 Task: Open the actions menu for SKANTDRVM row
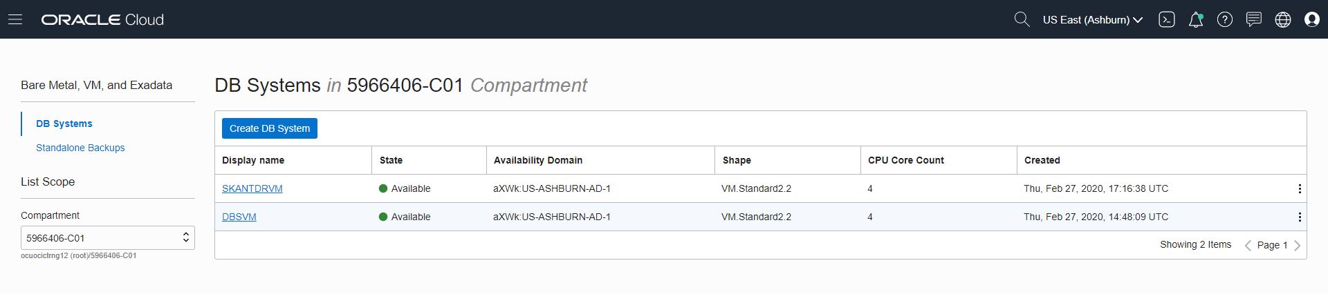coord(1300,188)
